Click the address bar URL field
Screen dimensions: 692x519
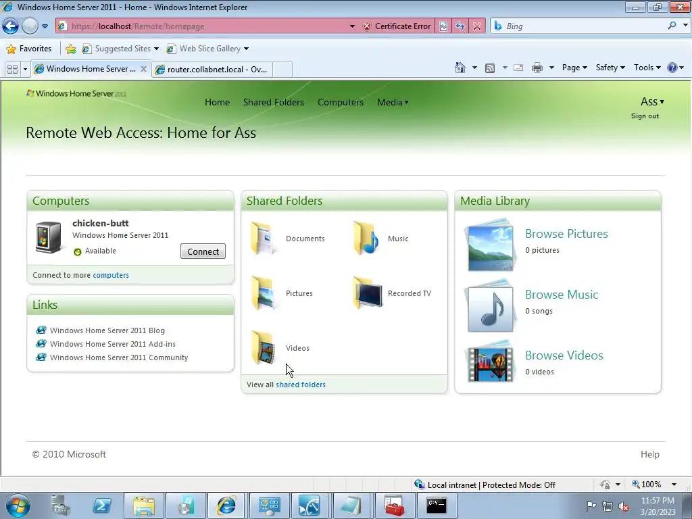coord(203,26)
